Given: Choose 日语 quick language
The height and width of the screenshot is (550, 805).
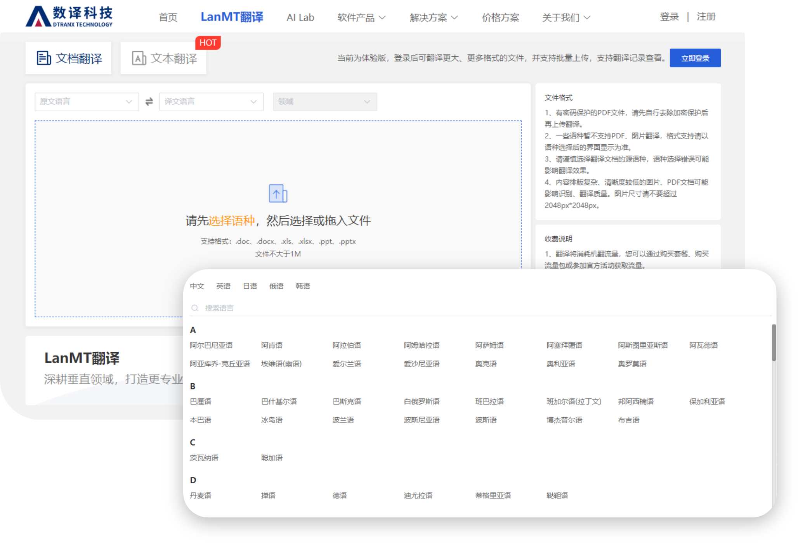Looking at the screenshot, I should 250,286.
